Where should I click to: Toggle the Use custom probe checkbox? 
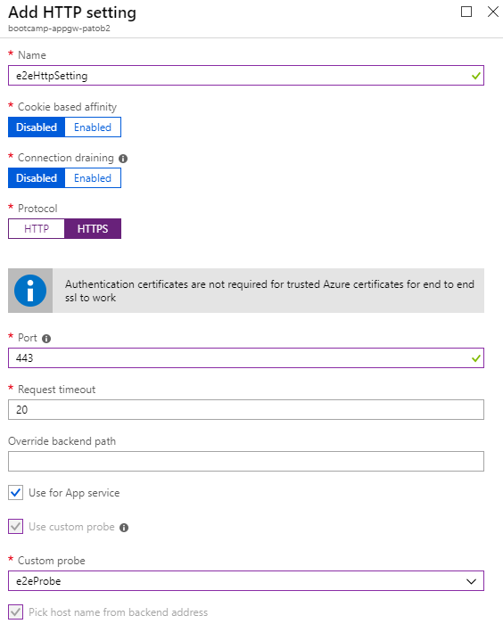coord(16,527)
